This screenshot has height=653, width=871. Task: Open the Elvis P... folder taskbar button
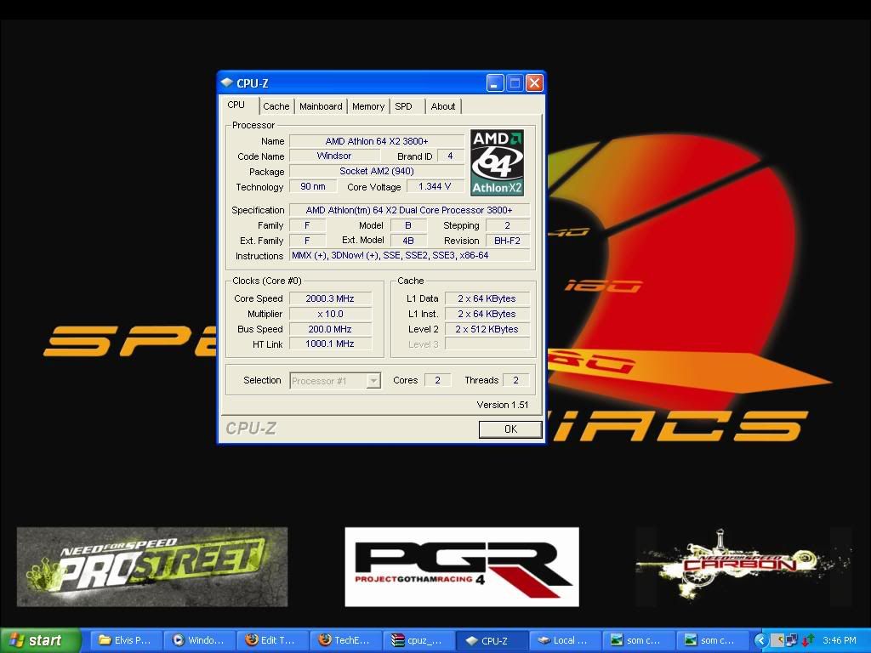pyautogui.click(x=125, y=640)
